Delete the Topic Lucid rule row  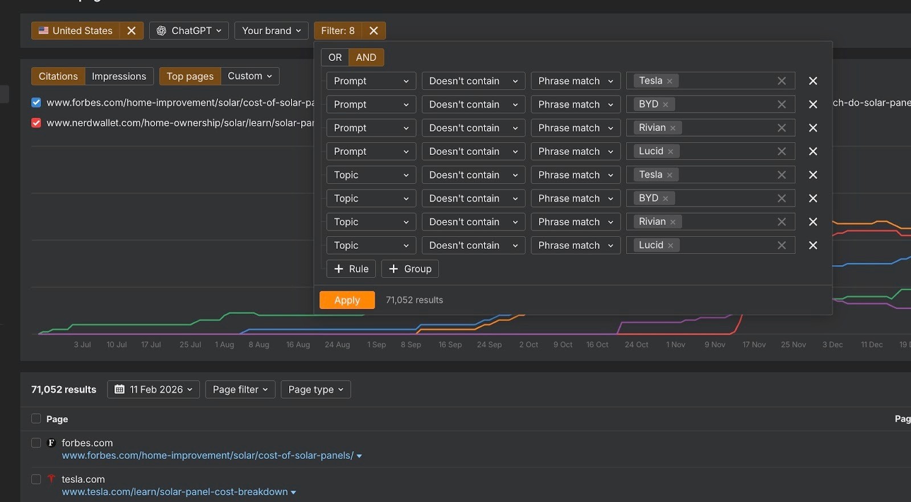point(813,245)
